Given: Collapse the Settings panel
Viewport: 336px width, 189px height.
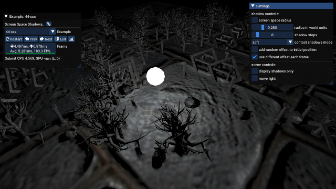Looking at the screenshot, I should pos(253,6).
